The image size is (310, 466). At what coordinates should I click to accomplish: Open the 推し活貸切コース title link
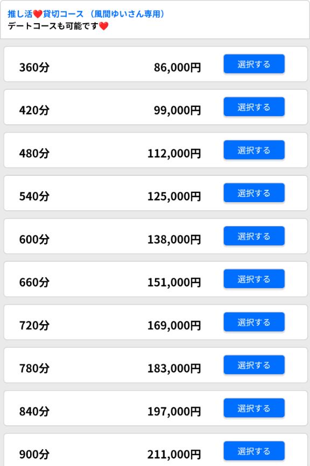click(86, 14)
